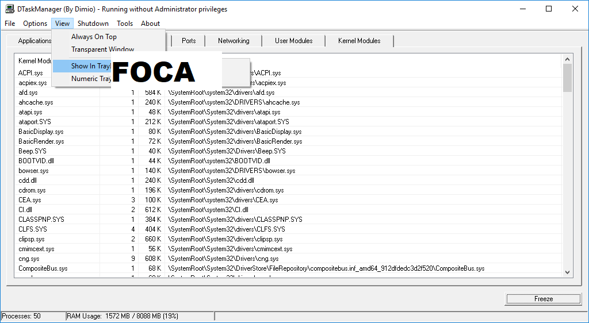589x323 pixels.
Task: Click the 608 K size of cng.sys
Action: pyautogui.click(x=153, y=258)
